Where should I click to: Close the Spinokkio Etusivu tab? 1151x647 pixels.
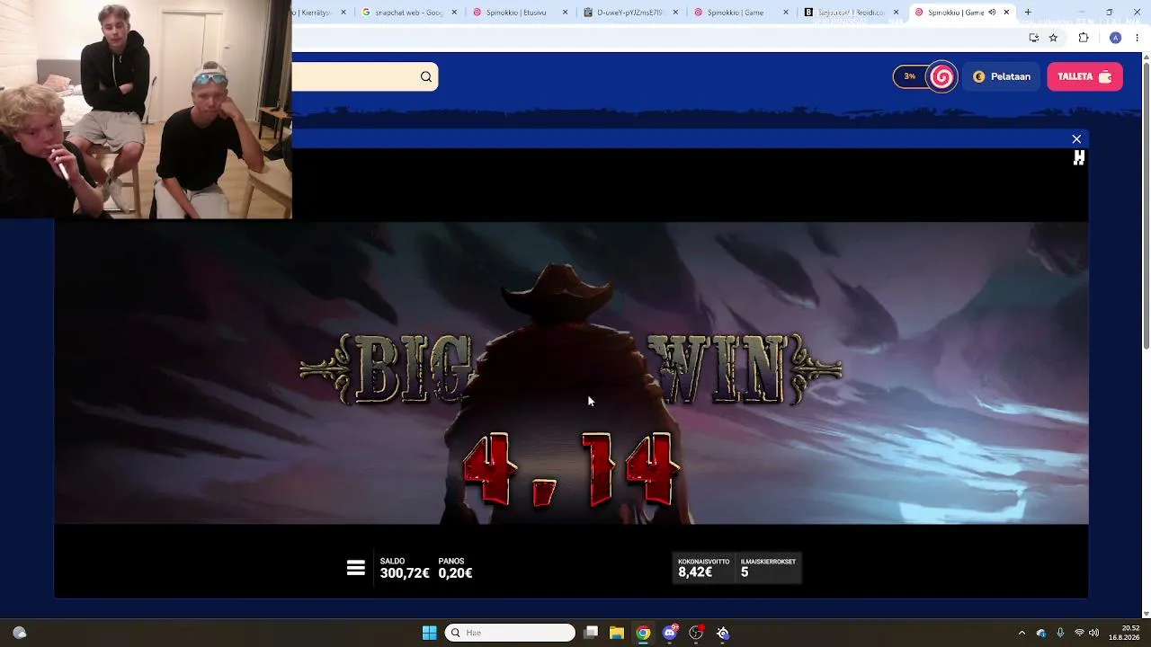[x=565, y=13]
